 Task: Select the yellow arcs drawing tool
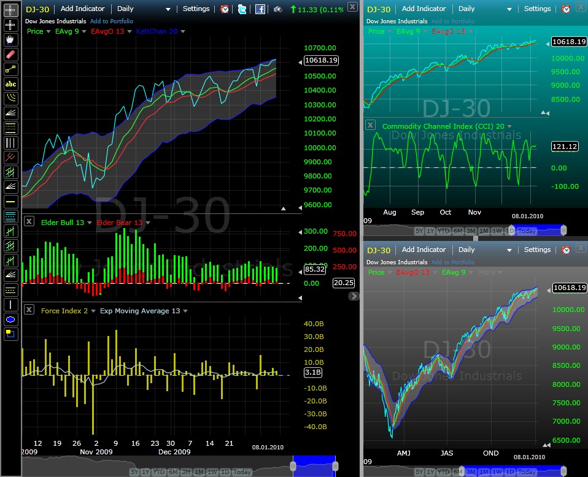[x=10, y=99]
